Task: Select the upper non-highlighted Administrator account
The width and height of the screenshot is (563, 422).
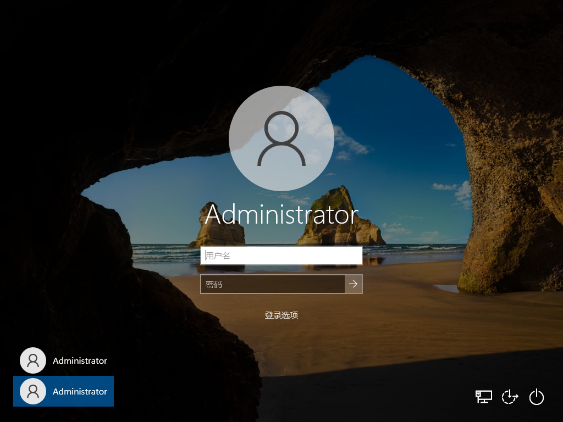Action: click(64, 360)
